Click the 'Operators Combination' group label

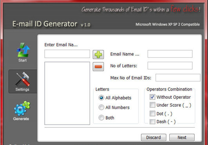(169, 89)
